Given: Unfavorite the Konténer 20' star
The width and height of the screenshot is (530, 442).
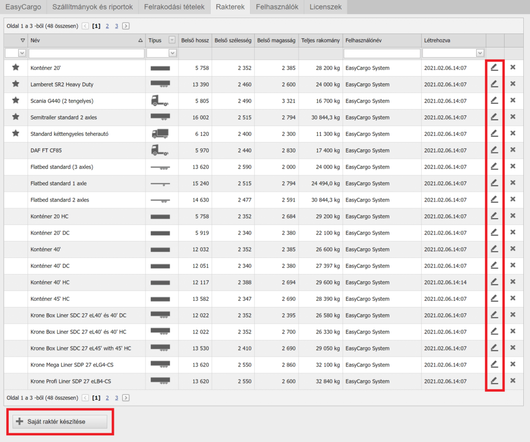Looking at the screenshot, I should (x=16, y=67).
